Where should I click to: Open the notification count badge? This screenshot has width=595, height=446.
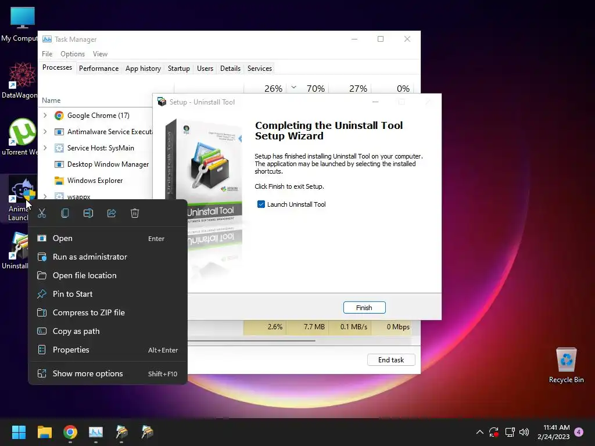click(579, 432)
